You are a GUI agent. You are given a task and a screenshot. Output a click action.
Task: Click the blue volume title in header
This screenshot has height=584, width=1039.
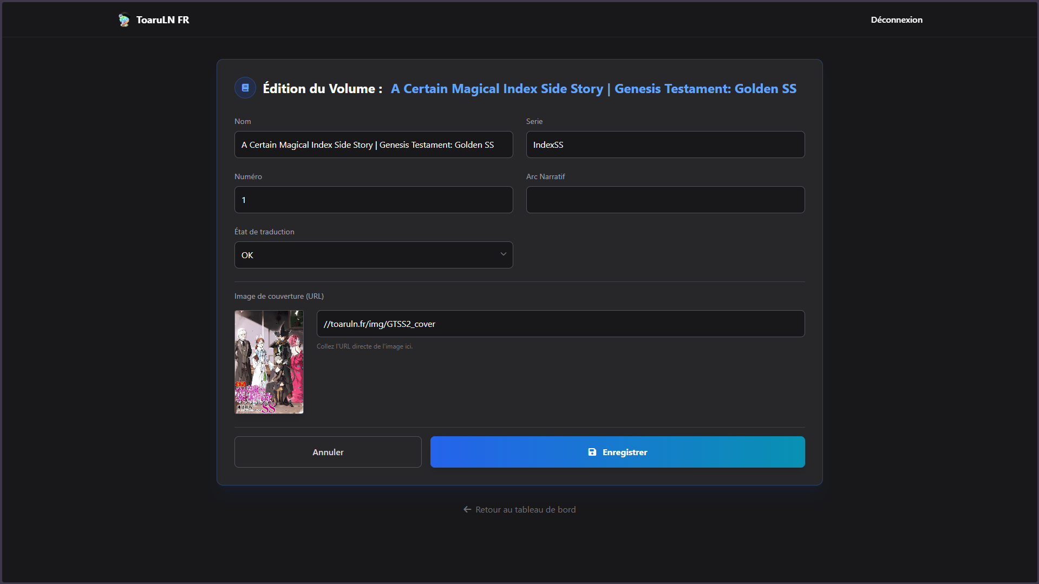[593, 89]
